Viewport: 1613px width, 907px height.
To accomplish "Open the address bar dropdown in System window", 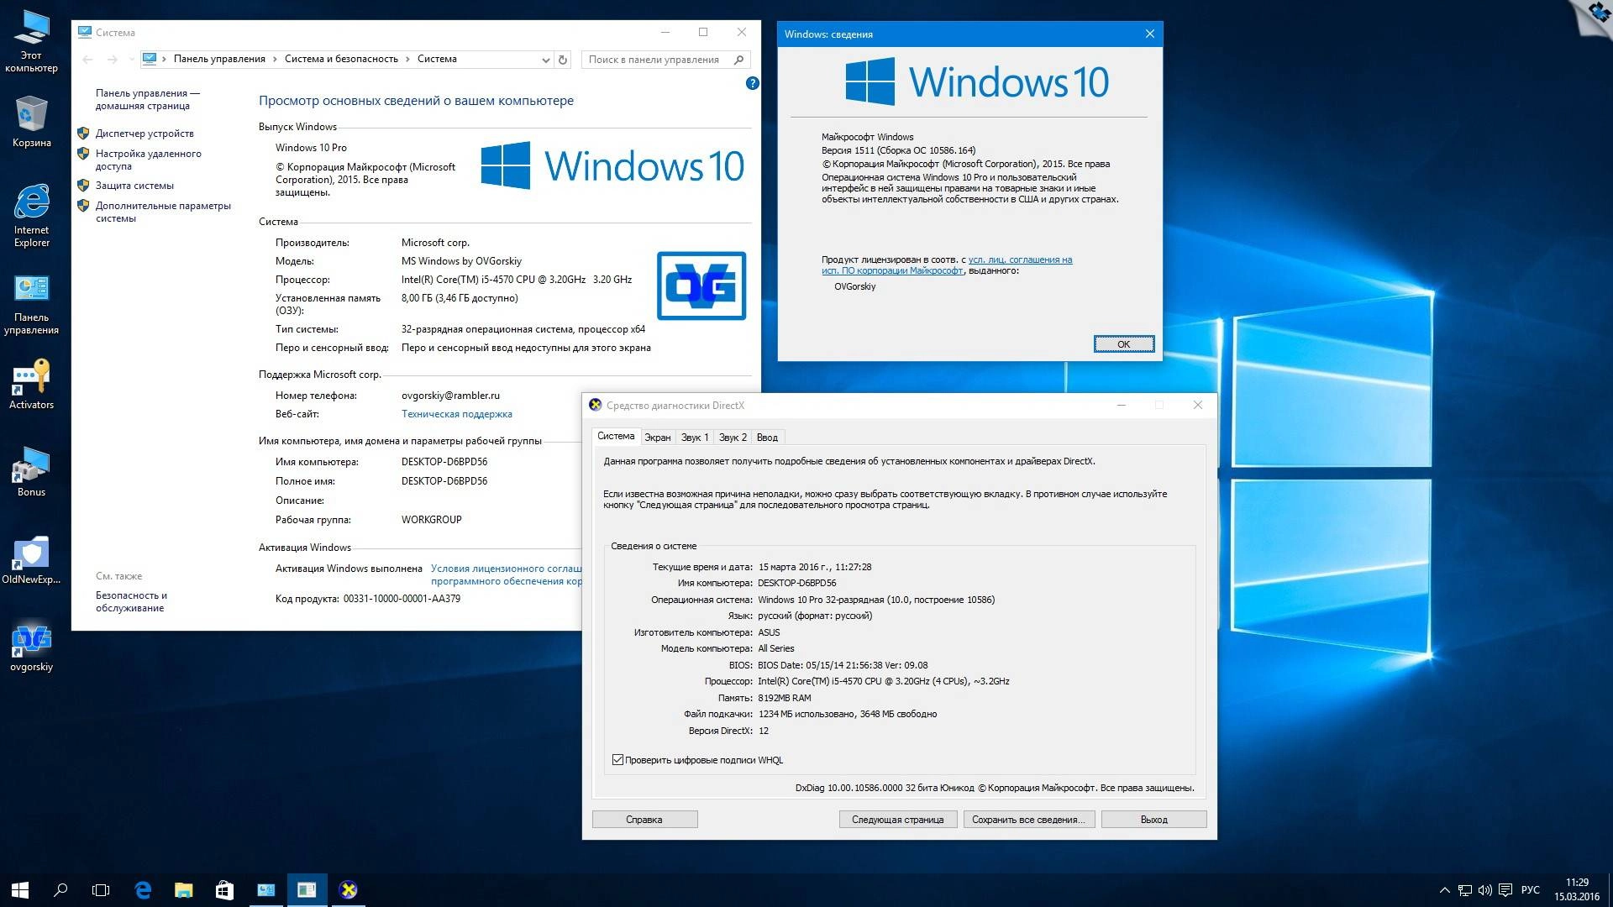I will point(546,60).
